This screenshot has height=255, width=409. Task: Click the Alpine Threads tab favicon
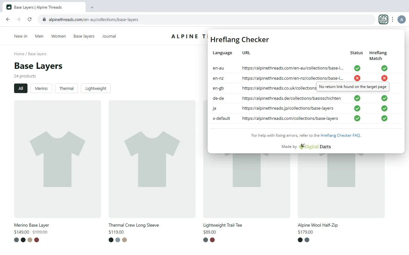(9, 7)
